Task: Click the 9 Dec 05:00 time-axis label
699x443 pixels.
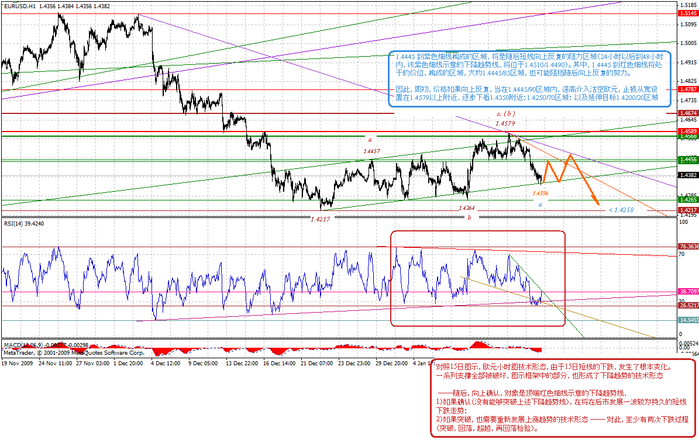Action: click(x=203, y=364)
